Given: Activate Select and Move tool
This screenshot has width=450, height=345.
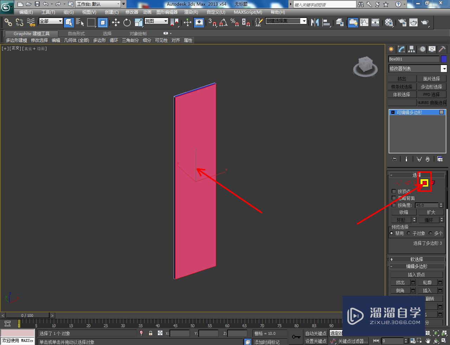Looking at the screenshot, I should point(116,22).
